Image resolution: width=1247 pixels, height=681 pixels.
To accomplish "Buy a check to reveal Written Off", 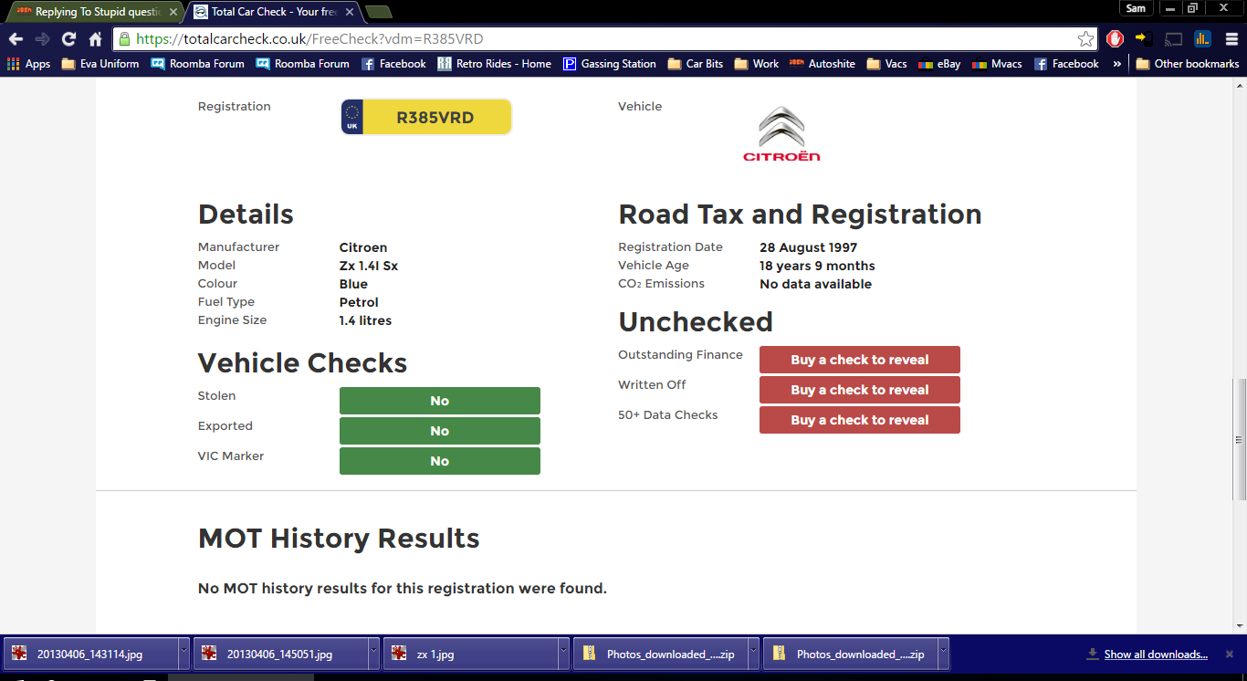I will [x=859, y=390].
